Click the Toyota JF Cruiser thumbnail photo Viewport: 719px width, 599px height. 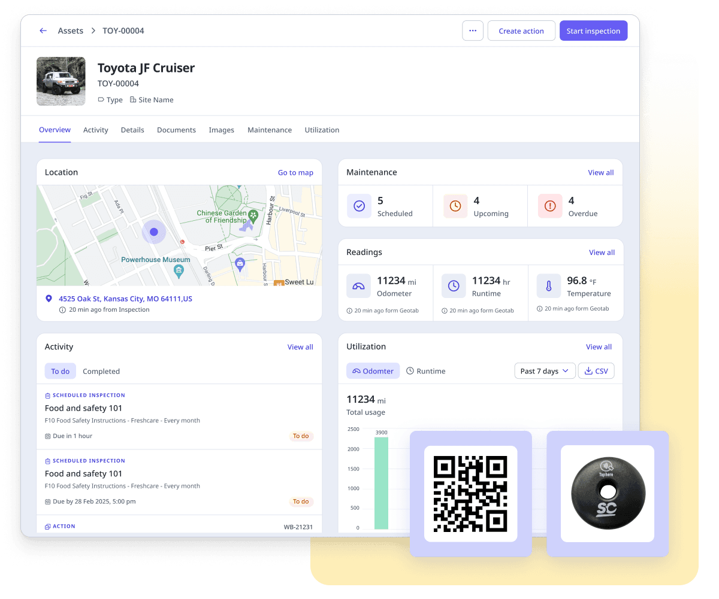coord(61,81)
